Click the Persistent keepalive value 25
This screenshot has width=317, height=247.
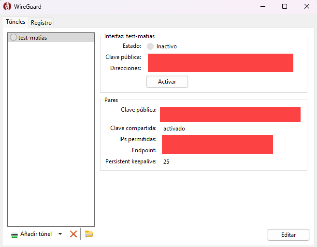click(166, 161)
